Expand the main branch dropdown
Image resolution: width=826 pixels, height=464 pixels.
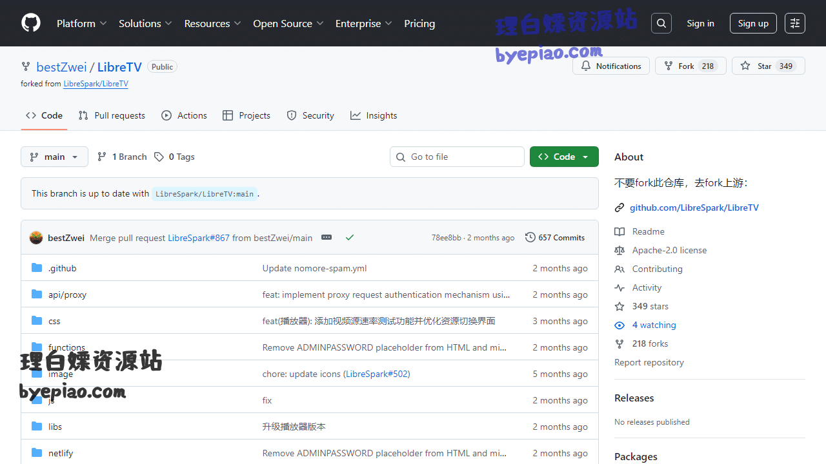point(54,157)
